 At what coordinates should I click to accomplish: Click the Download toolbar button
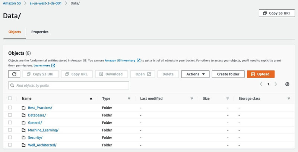click(111, 74)
